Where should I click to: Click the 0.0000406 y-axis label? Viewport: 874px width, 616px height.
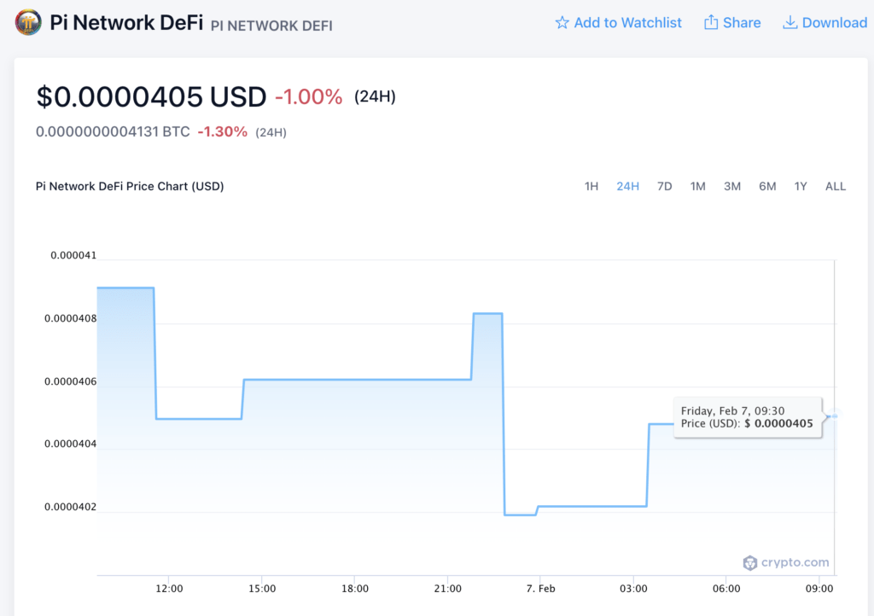point(71,381)
